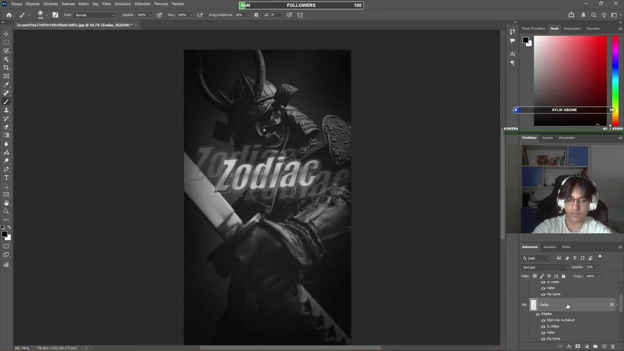Open Character panel A icon
Image resolution: width=624 pixels, height=351 pixels.
coord(512,54)
